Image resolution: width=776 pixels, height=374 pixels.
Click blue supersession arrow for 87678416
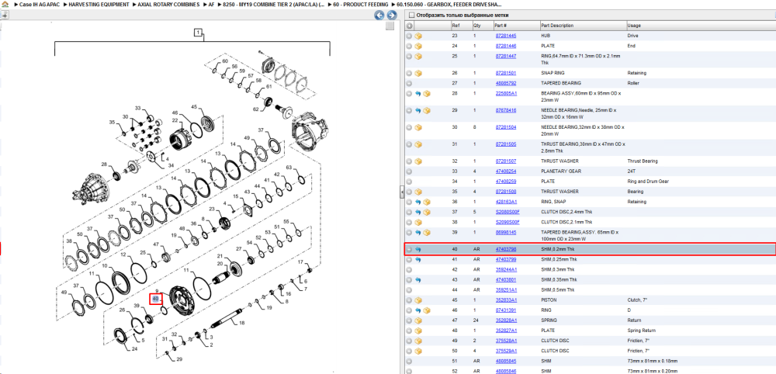418,110
